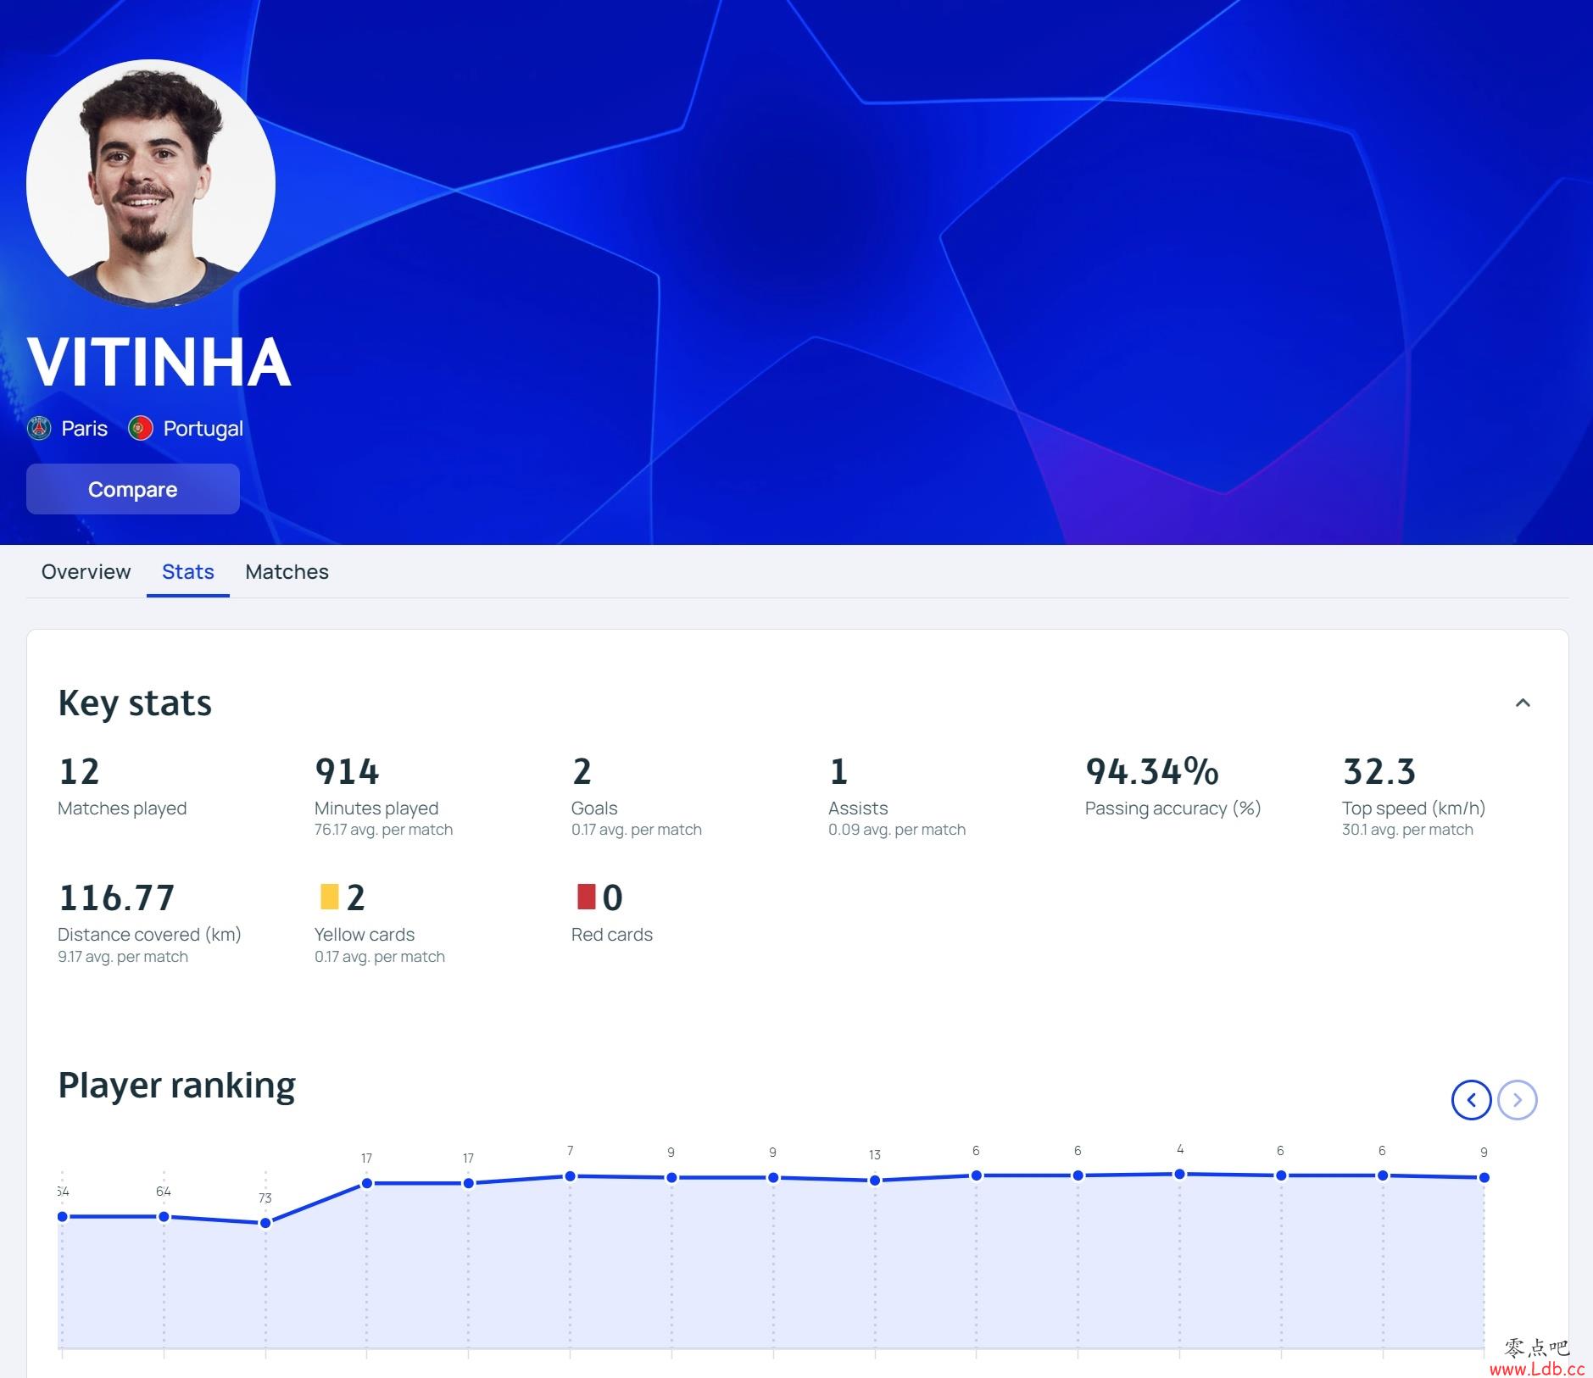This screenshot has width=1593, height=1378.
Task: Click the Distance covered (km) label
Action: click(x=149, y=935)
